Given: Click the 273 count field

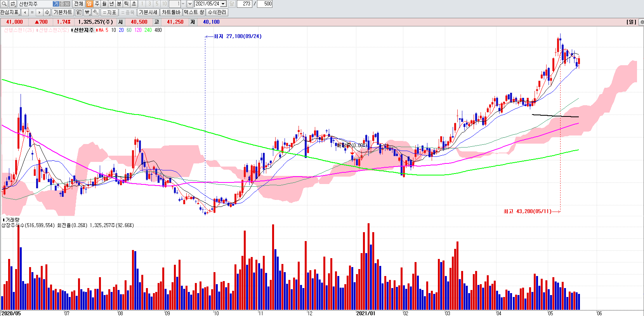Looking at the screenshot, I should [245, 3].
